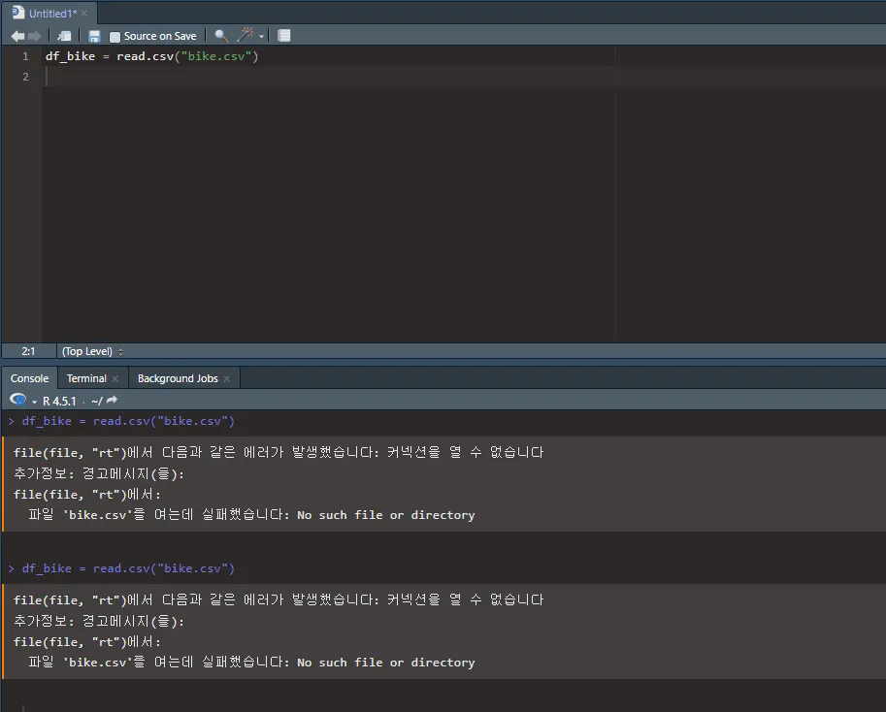Switch to the Background Jobs tab
Viewport: 886px width, 712px height.
tap(178, 378)
